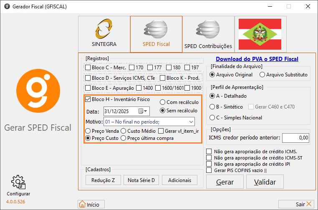Select Preço Custo radio button

pyautogui.click(x=88, y=138)
